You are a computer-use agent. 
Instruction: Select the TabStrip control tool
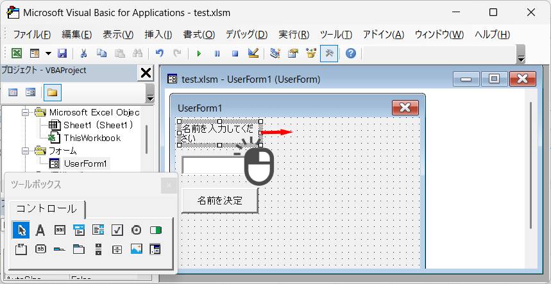pos(60,249)
